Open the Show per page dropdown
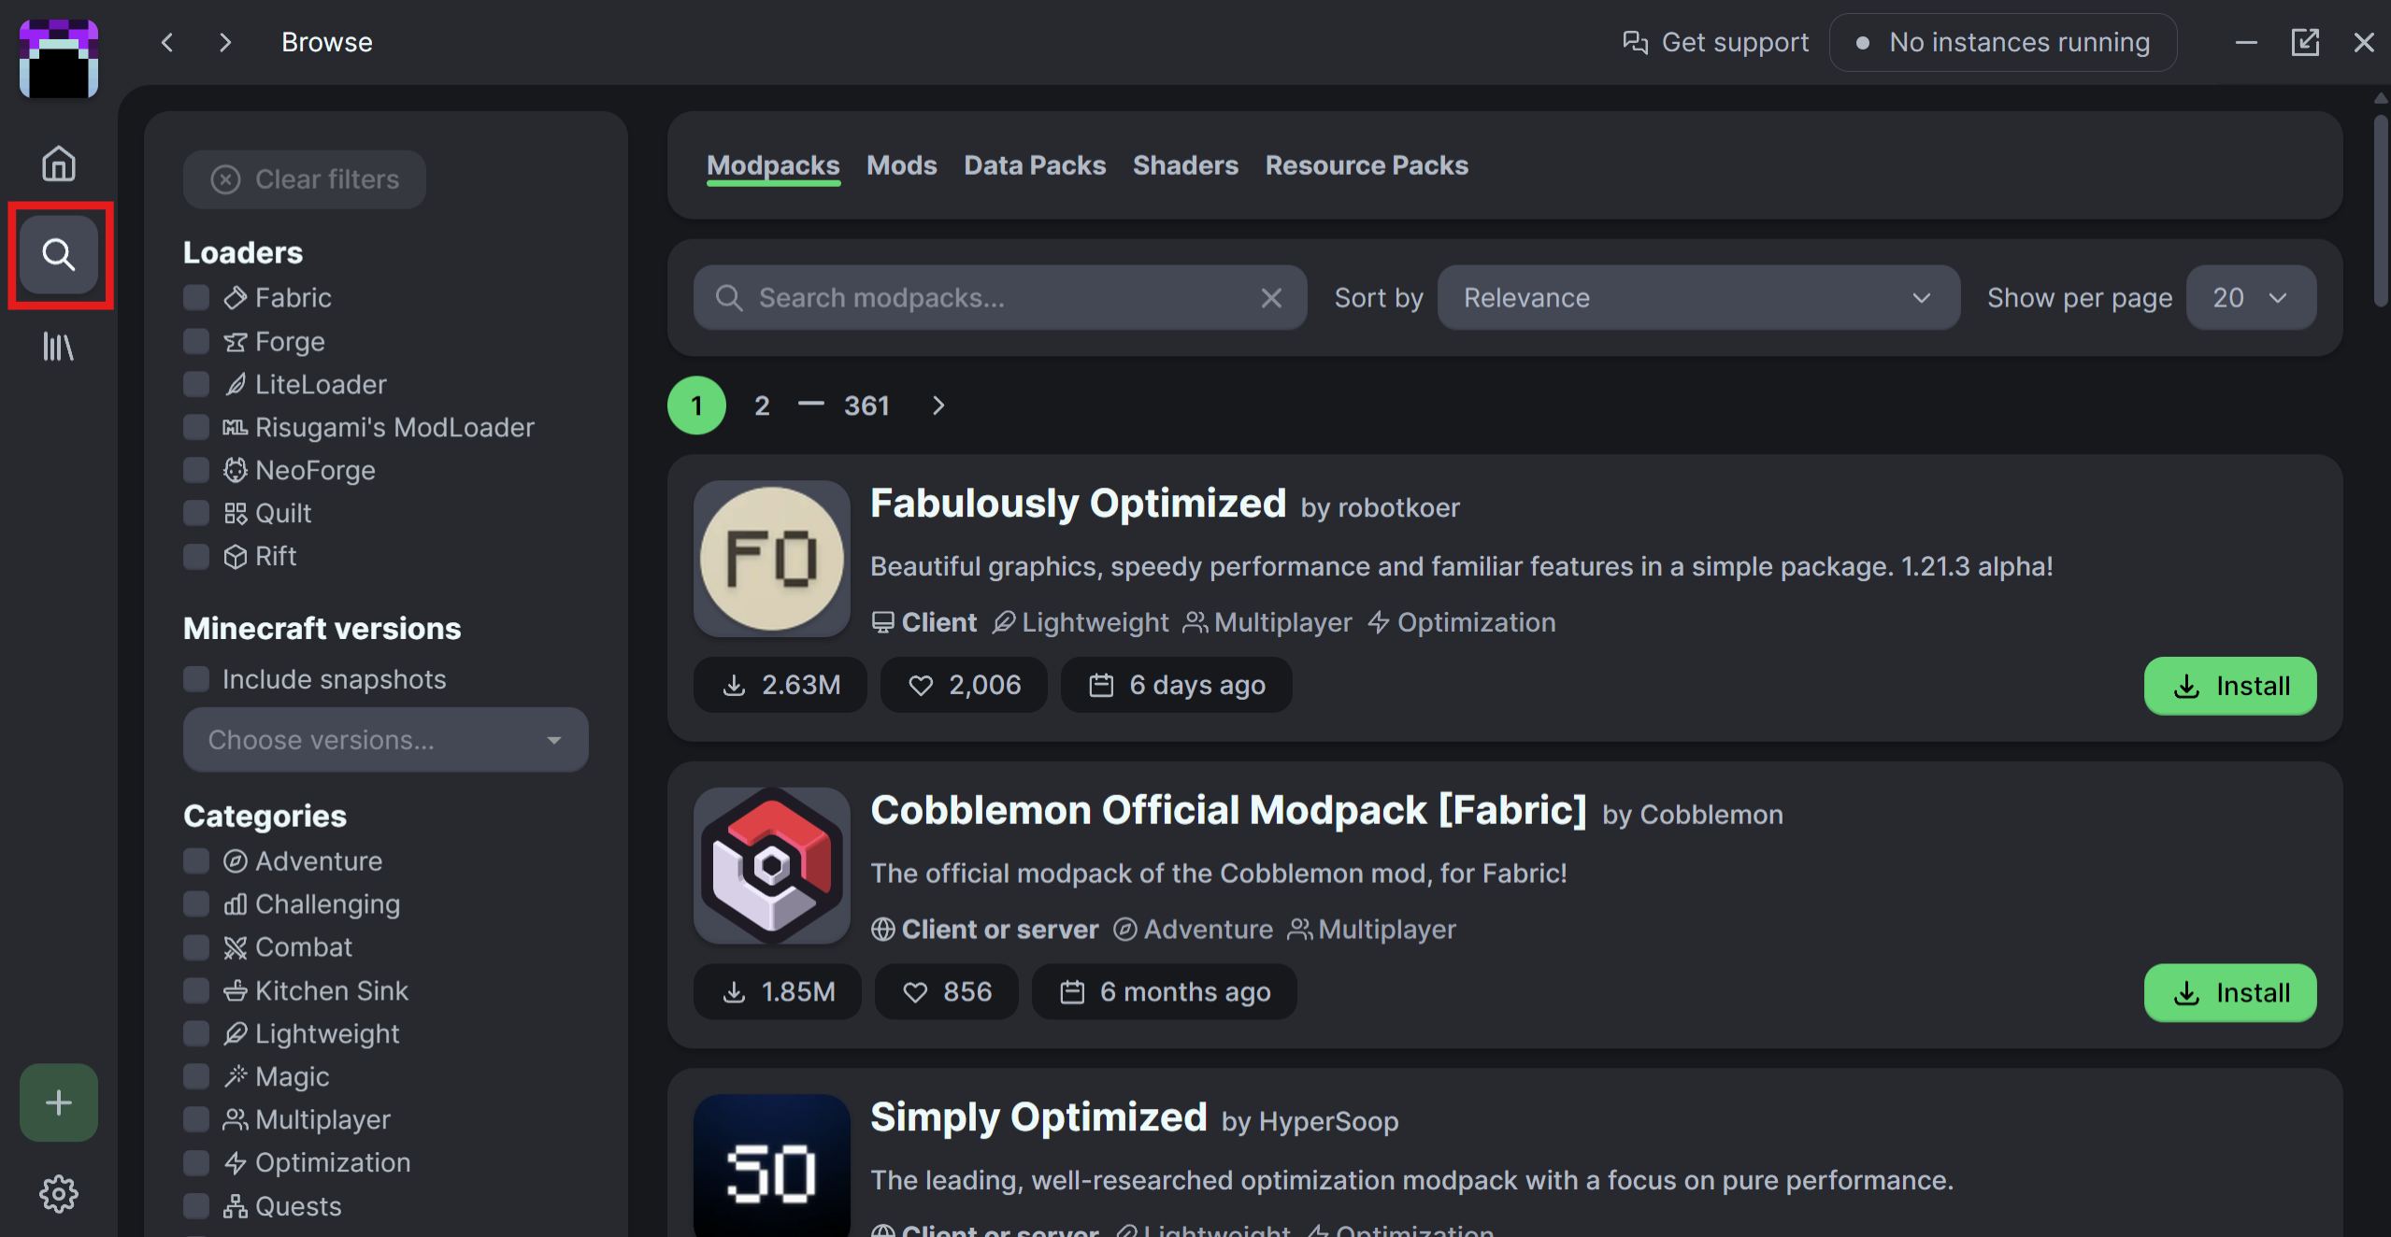Viewport: 2391px width, 1237px height. point(2251,298)
